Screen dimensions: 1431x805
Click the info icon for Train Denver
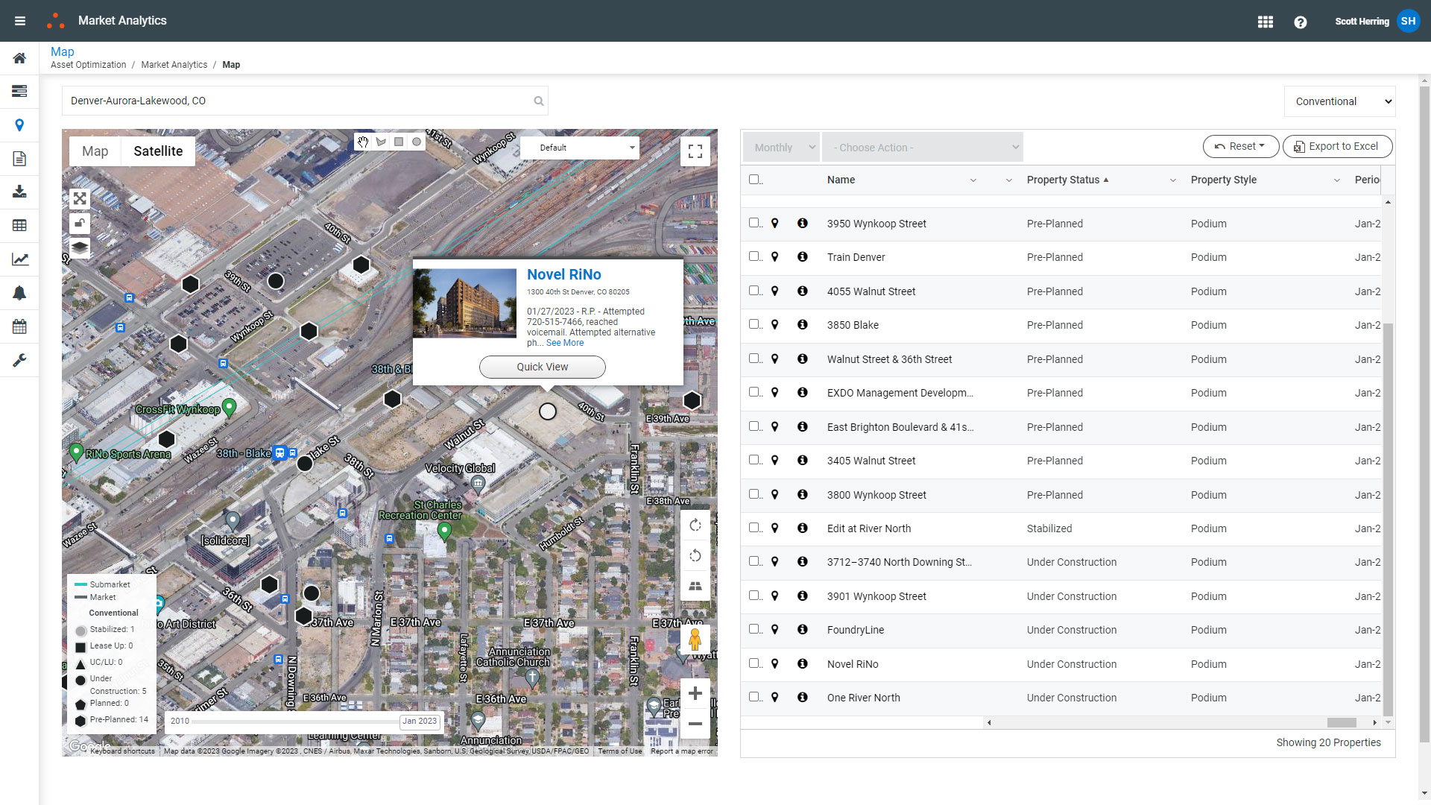coord(802,257)
